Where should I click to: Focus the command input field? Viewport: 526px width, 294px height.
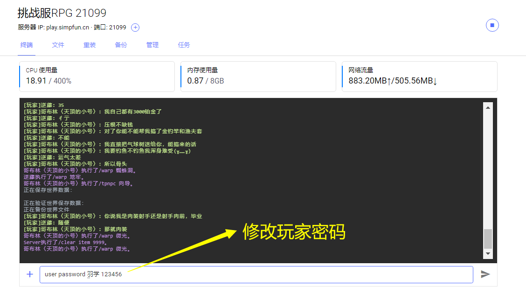tap(256, 274)
